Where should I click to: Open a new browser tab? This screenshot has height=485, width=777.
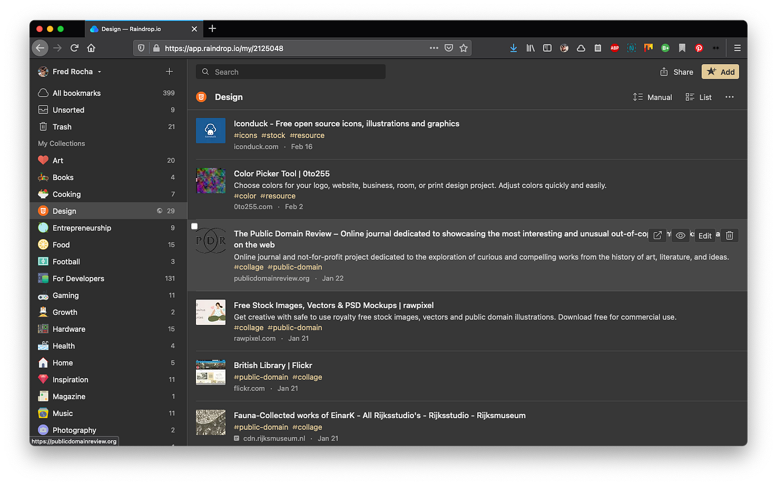[x=212, y=28]
